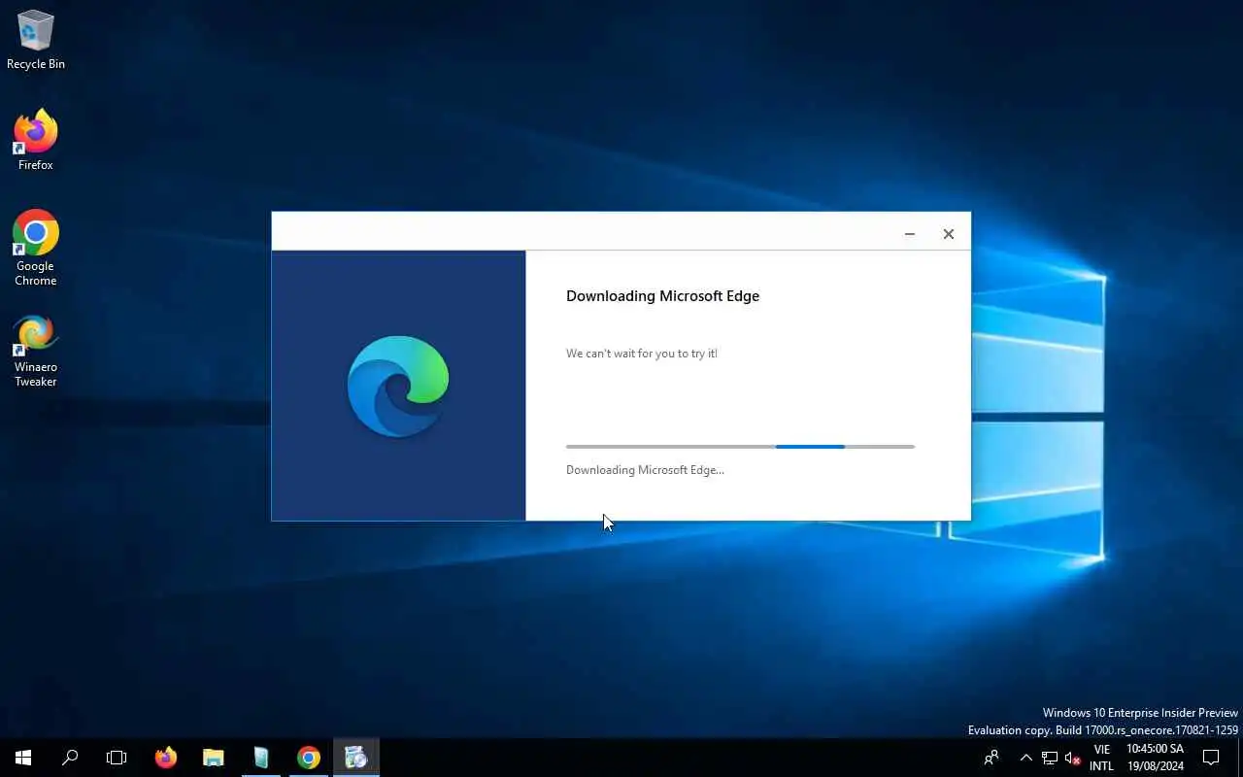Select the Google Chrome desktop shortcut
This screenshot has height=777, width=1243.
coord(36,248)
